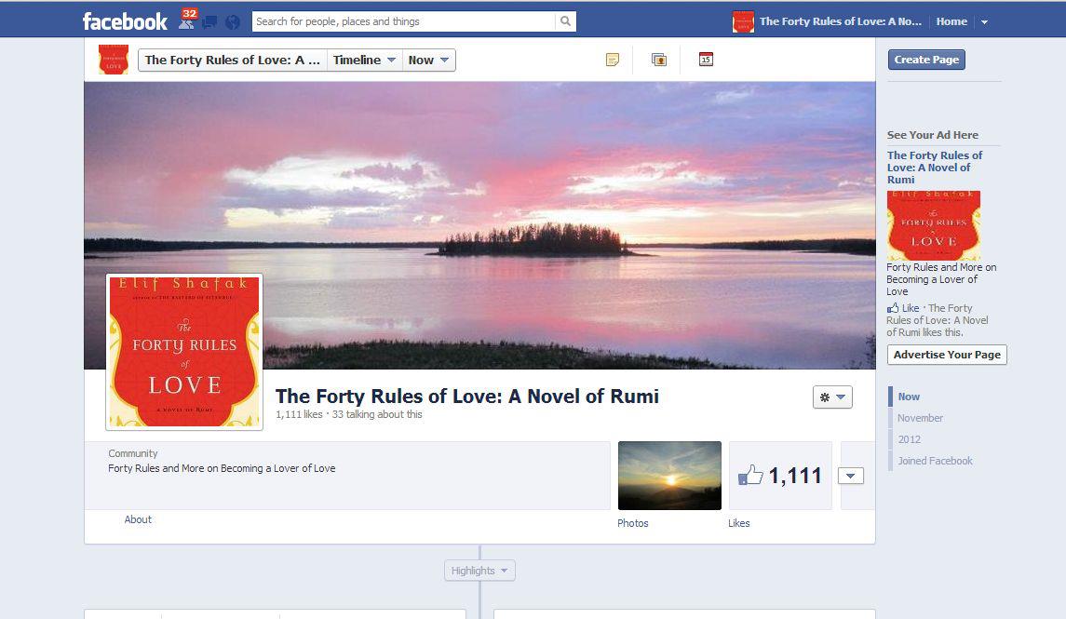
Task: Click the Like thumb icon in the ad
Action: coord(893,308)
